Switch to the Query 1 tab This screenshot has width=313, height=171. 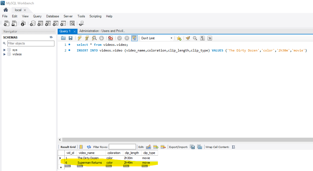[65, 31]
